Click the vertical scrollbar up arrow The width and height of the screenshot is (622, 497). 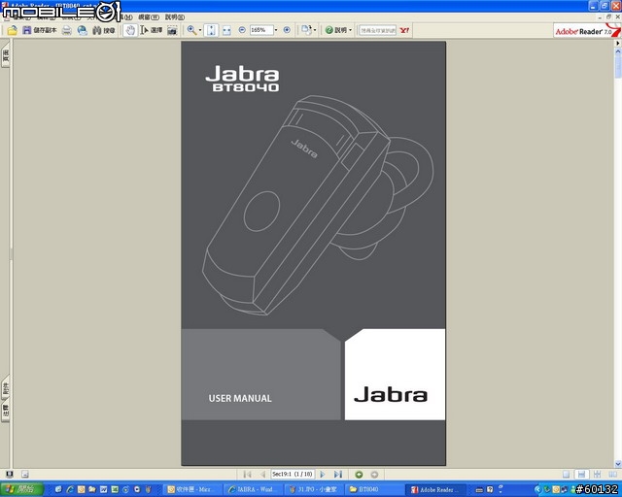[x=618, y=51]
